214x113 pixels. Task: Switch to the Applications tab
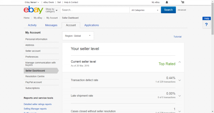(x=91, y=25)
